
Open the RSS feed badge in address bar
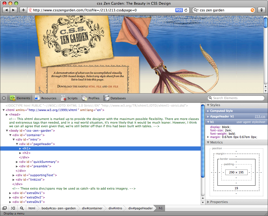(x=179, y=10)
